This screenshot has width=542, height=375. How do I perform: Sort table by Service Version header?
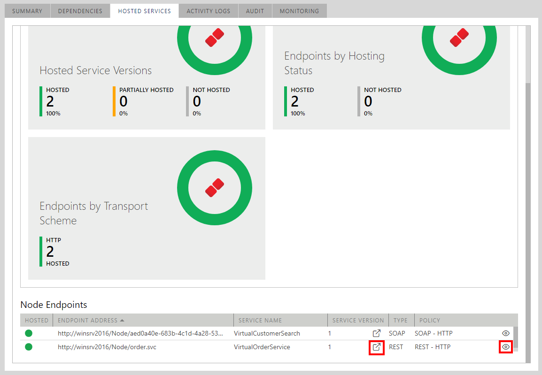pos(358,321)
